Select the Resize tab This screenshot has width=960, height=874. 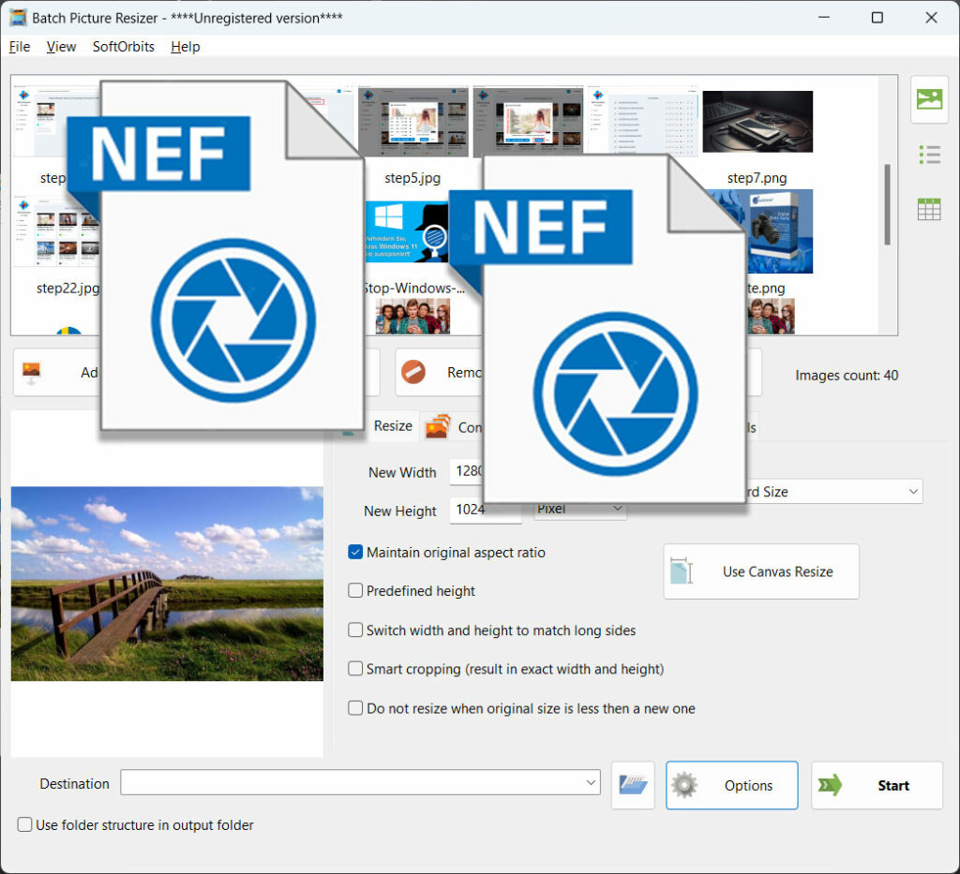(393, 425)
